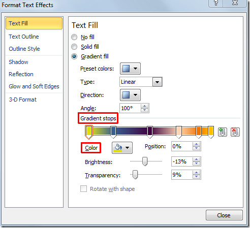Increase the Angle value with up arrow
Screen dimensions: 250x228
coord(144,106)
